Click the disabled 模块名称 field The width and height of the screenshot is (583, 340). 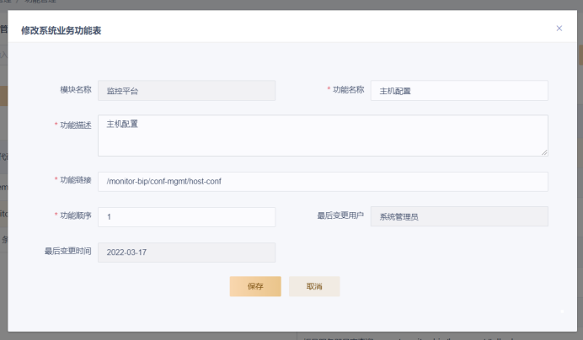click(x=186, y=90)
